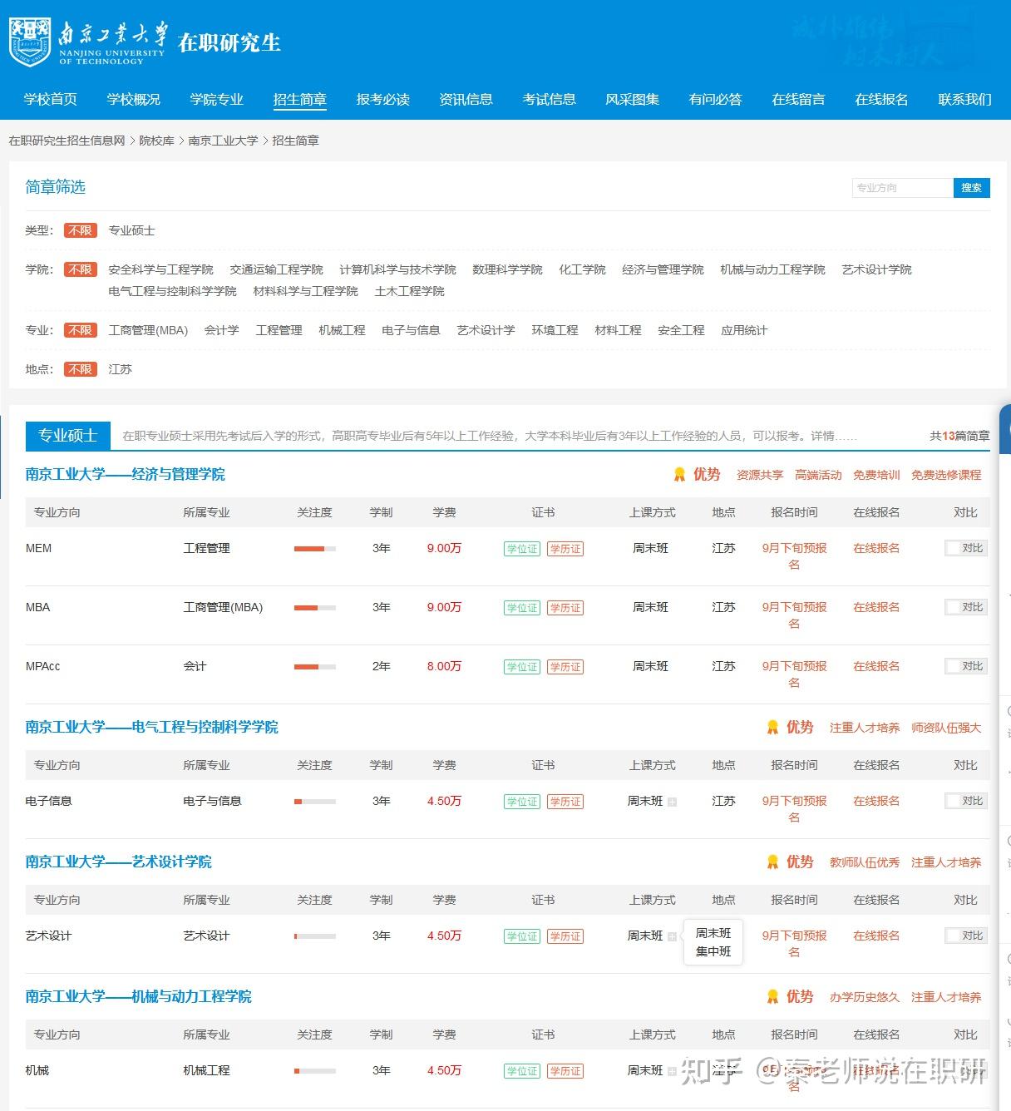
Task: Click the 优势 medal icon in 艺术设计学院 header
Action: pyautogui.click(x=772, y=862)
